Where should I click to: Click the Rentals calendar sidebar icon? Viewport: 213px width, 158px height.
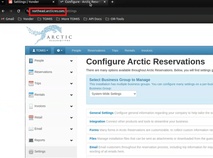tap(31, 95)
